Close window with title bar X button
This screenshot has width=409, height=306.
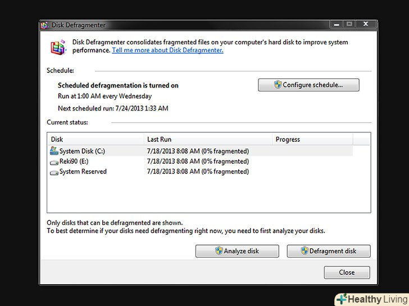pos(366,24)
